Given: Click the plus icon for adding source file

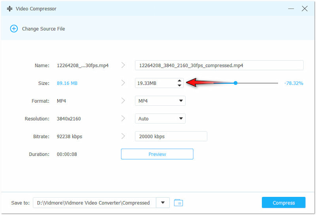Looking at the screenshot, I should (x=14, y=29).
